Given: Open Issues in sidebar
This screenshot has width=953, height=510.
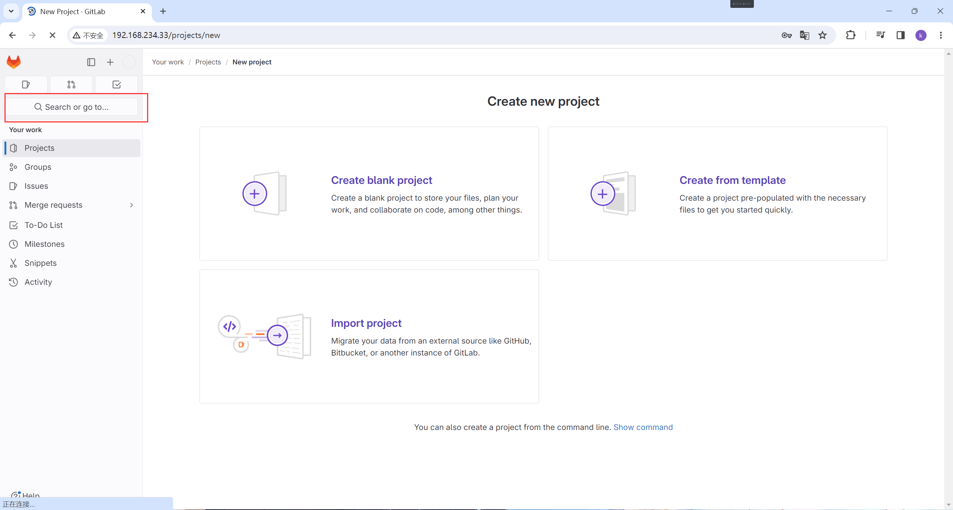Looking at the screenshot, I should (36, 186).
